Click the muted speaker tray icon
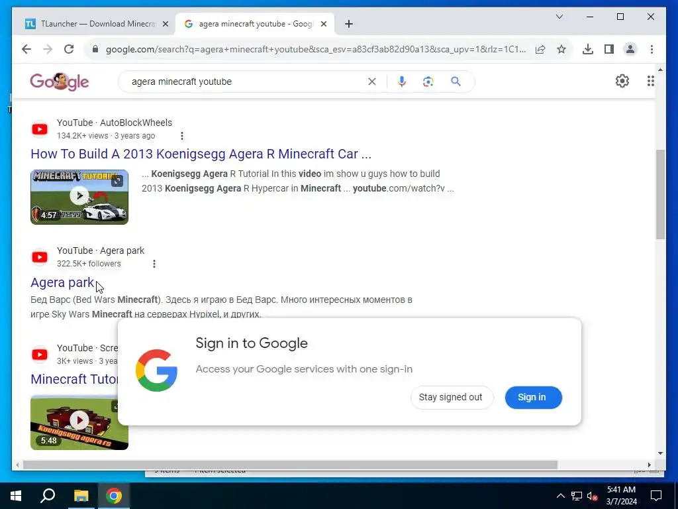This screenshot has height=509, width=678. click(593, 496)
